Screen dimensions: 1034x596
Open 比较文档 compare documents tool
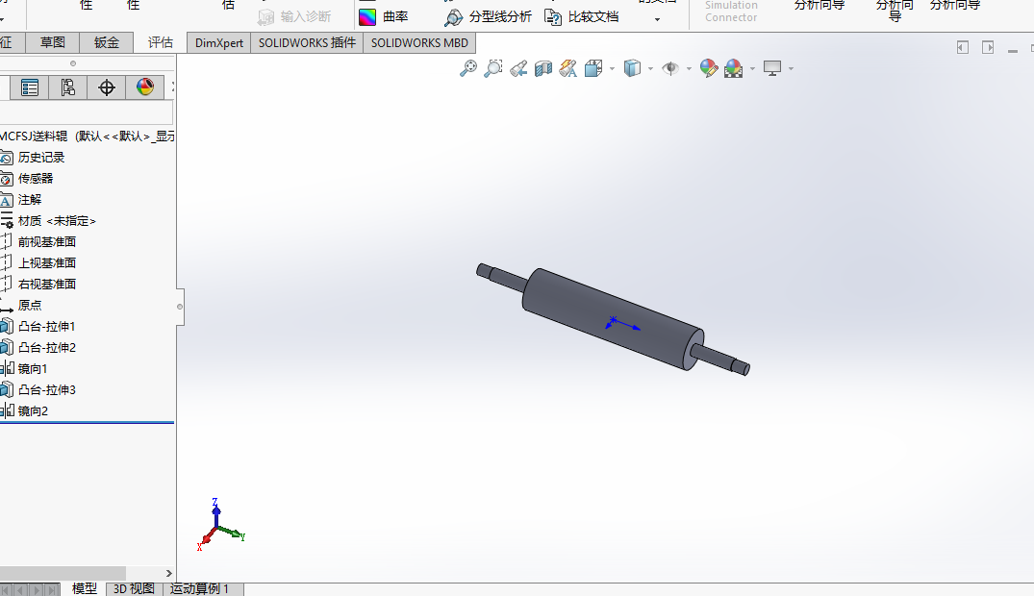[x=582, y=17]
